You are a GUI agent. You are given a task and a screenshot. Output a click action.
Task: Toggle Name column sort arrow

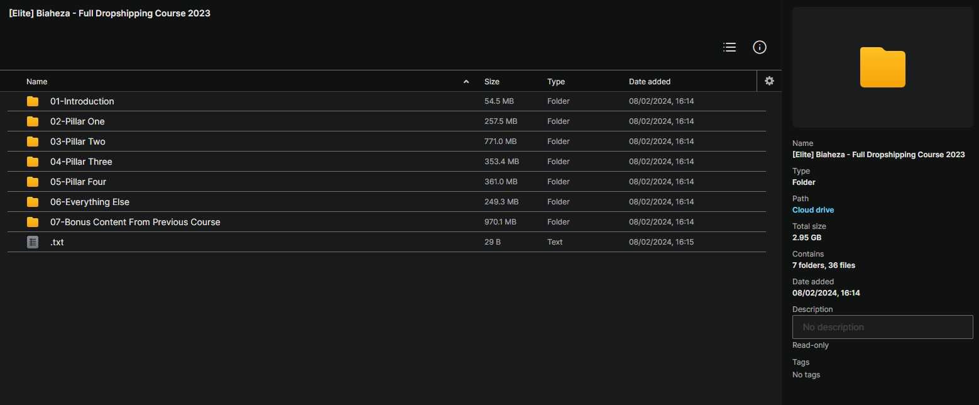tap(466, 82)
